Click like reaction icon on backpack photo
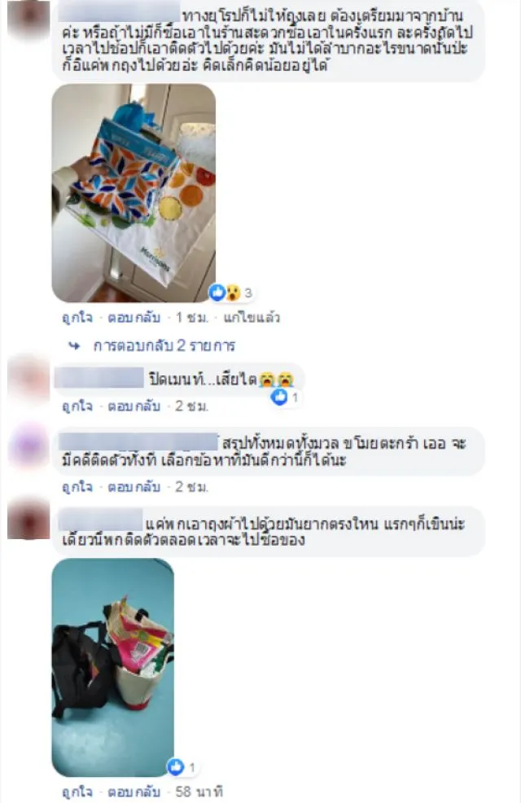 coord(176,767)
